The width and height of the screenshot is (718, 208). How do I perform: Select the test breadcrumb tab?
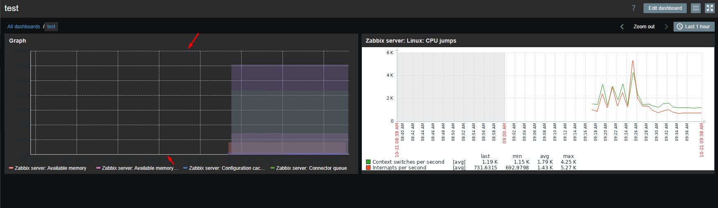pos(51,27)
